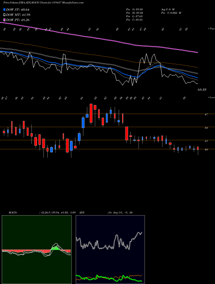Viewport: 215px width, 284px height.
Task: Click the 47 price axis label
Action: (x=206, y=114)
